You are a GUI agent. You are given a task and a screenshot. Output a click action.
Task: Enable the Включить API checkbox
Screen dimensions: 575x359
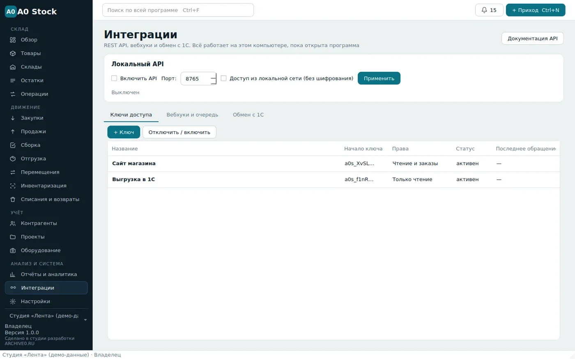114,78
